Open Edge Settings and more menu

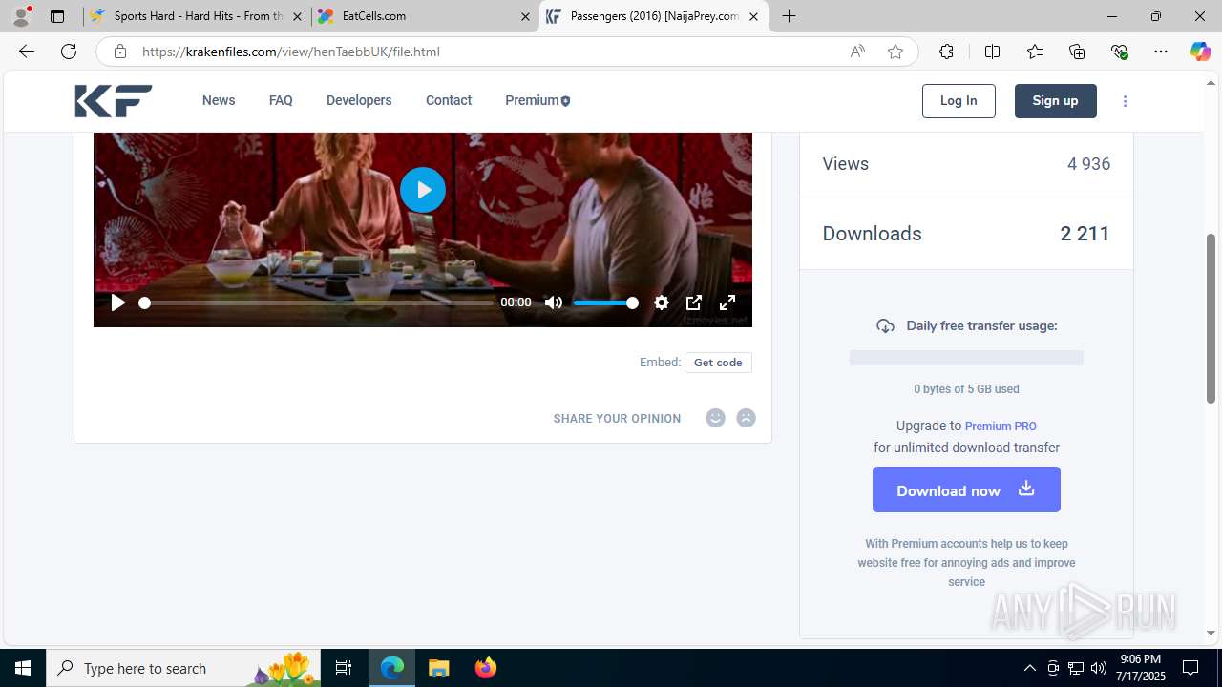pos(1161,52)
